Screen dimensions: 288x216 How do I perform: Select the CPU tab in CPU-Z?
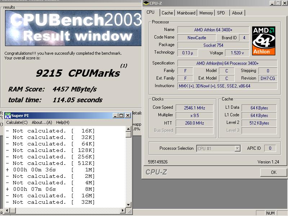(x=150, y=12)
